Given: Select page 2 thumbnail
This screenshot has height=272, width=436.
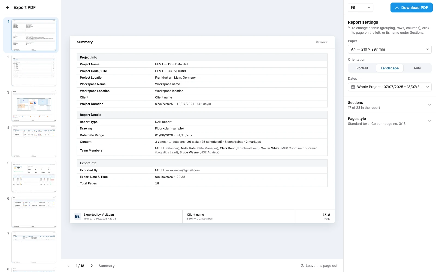Looking at the screenshot, I should coord(34,70).
